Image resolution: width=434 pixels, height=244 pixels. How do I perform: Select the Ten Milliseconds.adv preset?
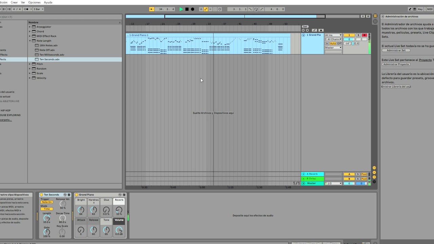coord(52,55)
